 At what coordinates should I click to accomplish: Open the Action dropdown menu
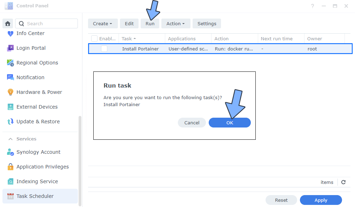point(175,23)
